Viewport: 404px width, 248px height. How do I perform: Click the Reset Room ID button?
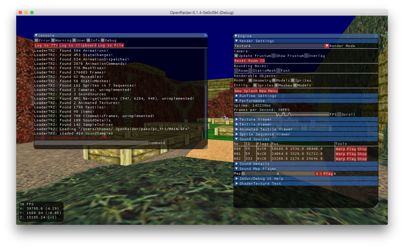click(x=250, y=61)
